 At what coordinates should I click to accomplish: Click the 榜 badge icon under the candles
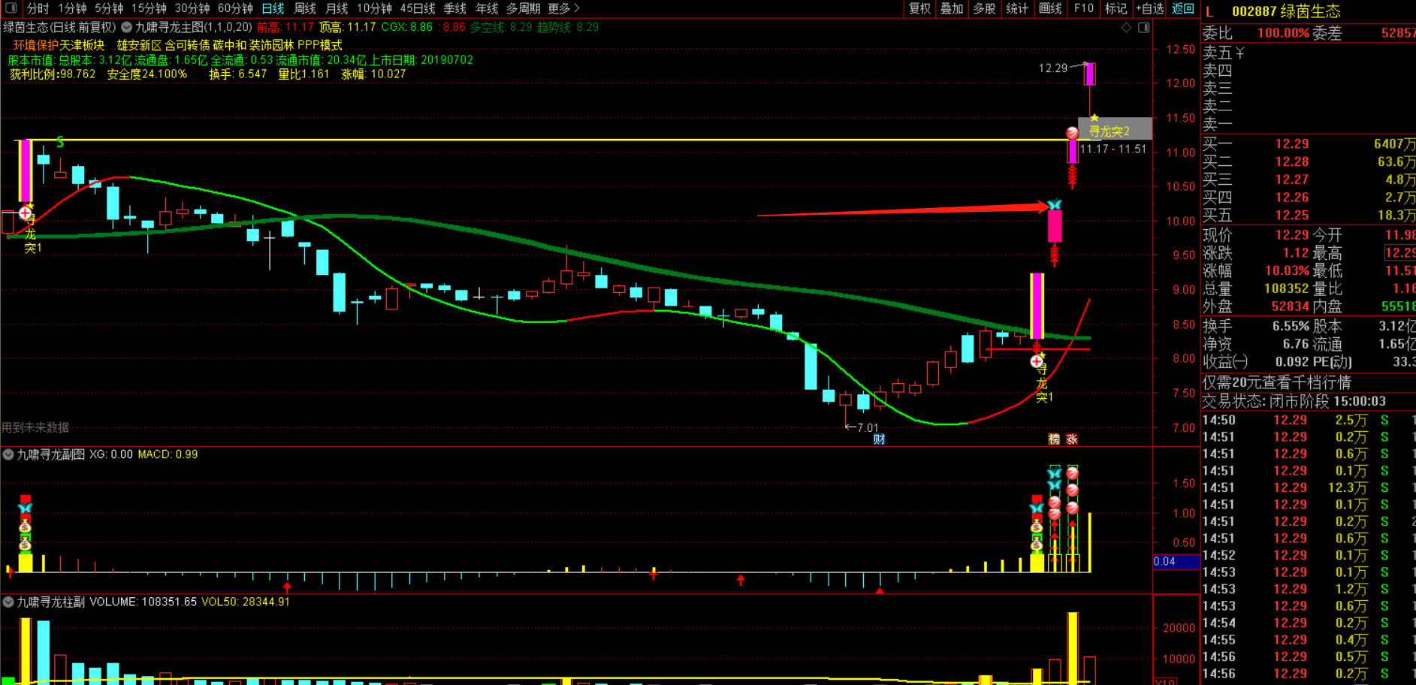pyautogui.click(x=1054, y=439)
